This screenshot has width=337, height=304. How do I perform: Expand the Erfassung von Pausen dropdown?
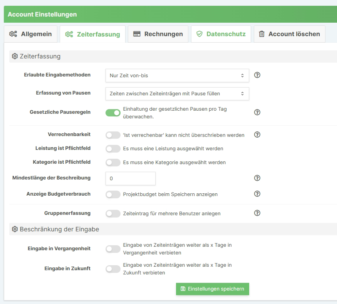point(177,93)
